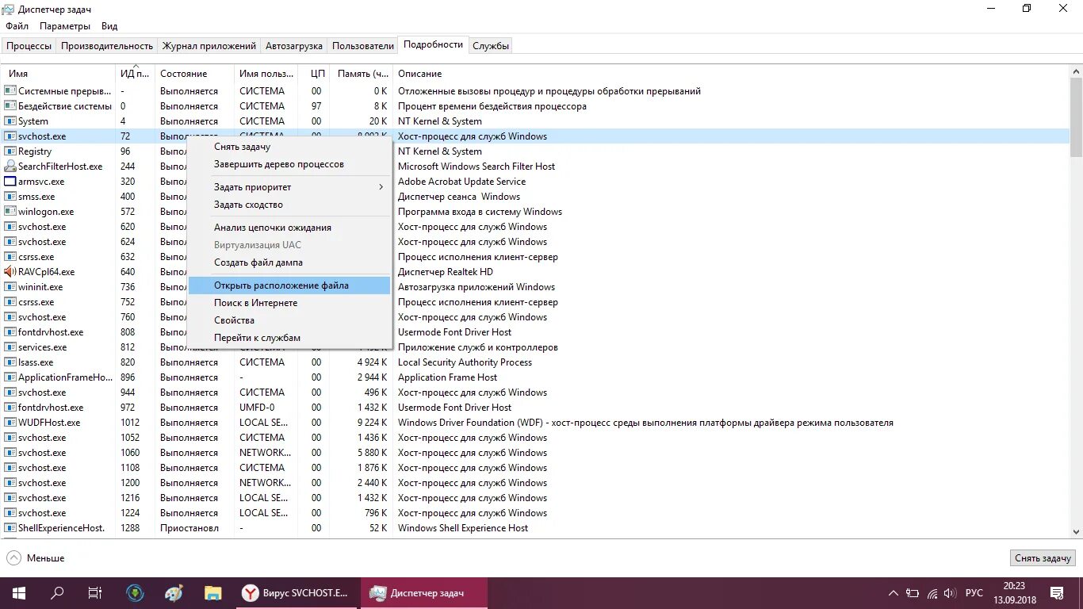1083x609 pixels.
Task: Click the battery icon in system tray
Action: click(x=913, y=593)
